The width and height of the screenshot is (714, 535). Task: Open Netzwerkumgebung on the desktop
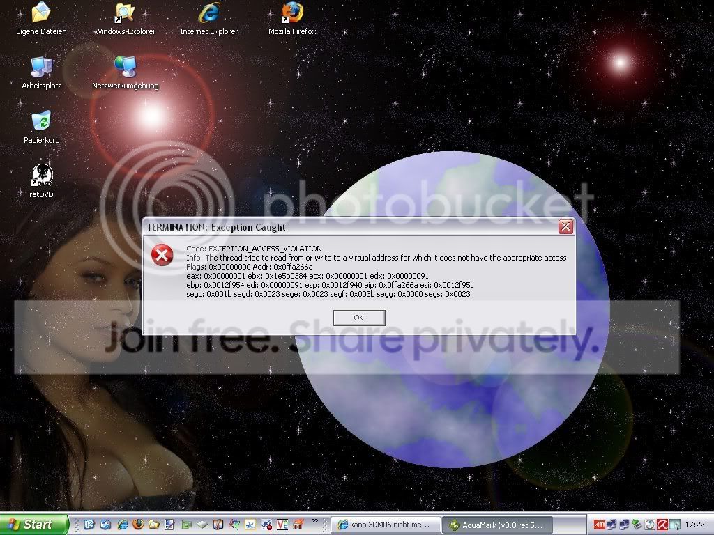[x=125, y=68]
